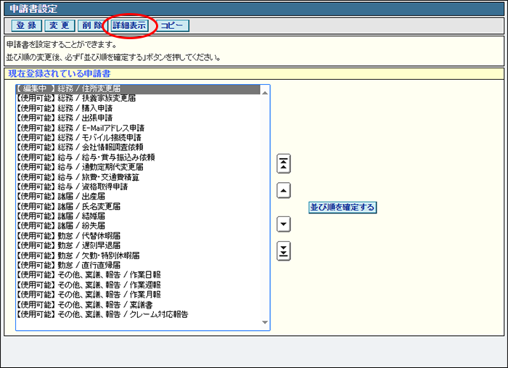Screen dimensions: 508x368
Task: Select 総務 / 出張申請 entry
Action: pos(138,118)
